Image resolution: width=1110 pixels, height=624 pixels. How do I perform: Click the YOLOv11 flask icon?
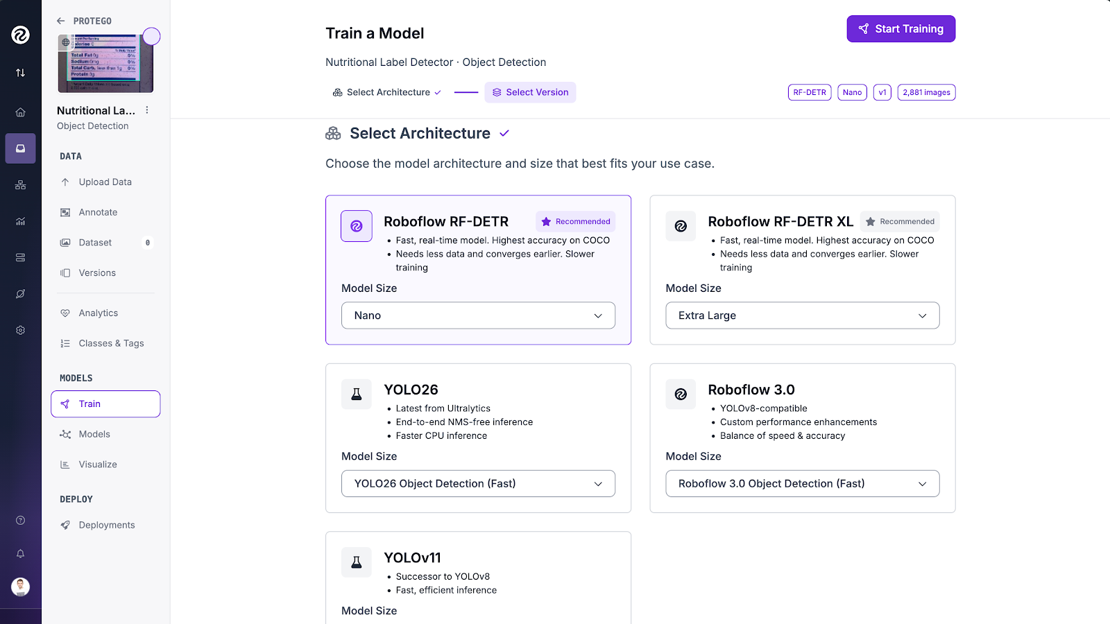tap(357, 562)
